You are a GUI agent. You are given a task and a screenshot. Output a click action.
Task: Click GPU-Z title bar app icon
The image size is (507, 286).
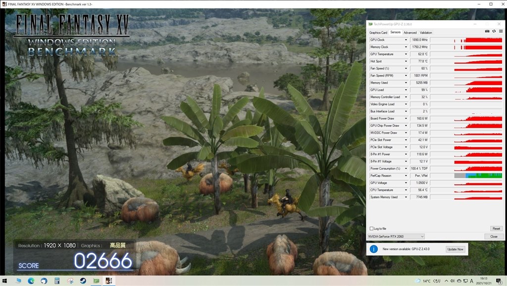click(370, 24)
